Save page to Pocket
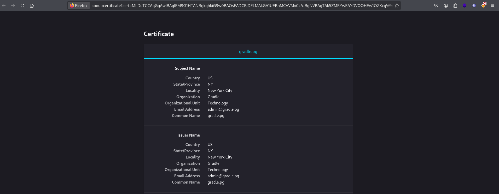This screenshot has height=194, width=499. [436, 5]
